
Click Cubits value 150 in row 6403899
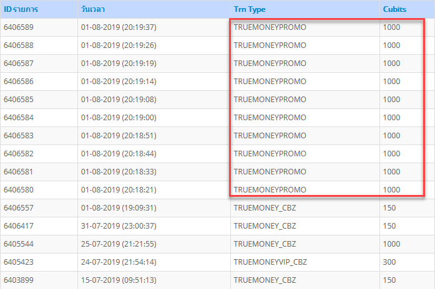389,280
